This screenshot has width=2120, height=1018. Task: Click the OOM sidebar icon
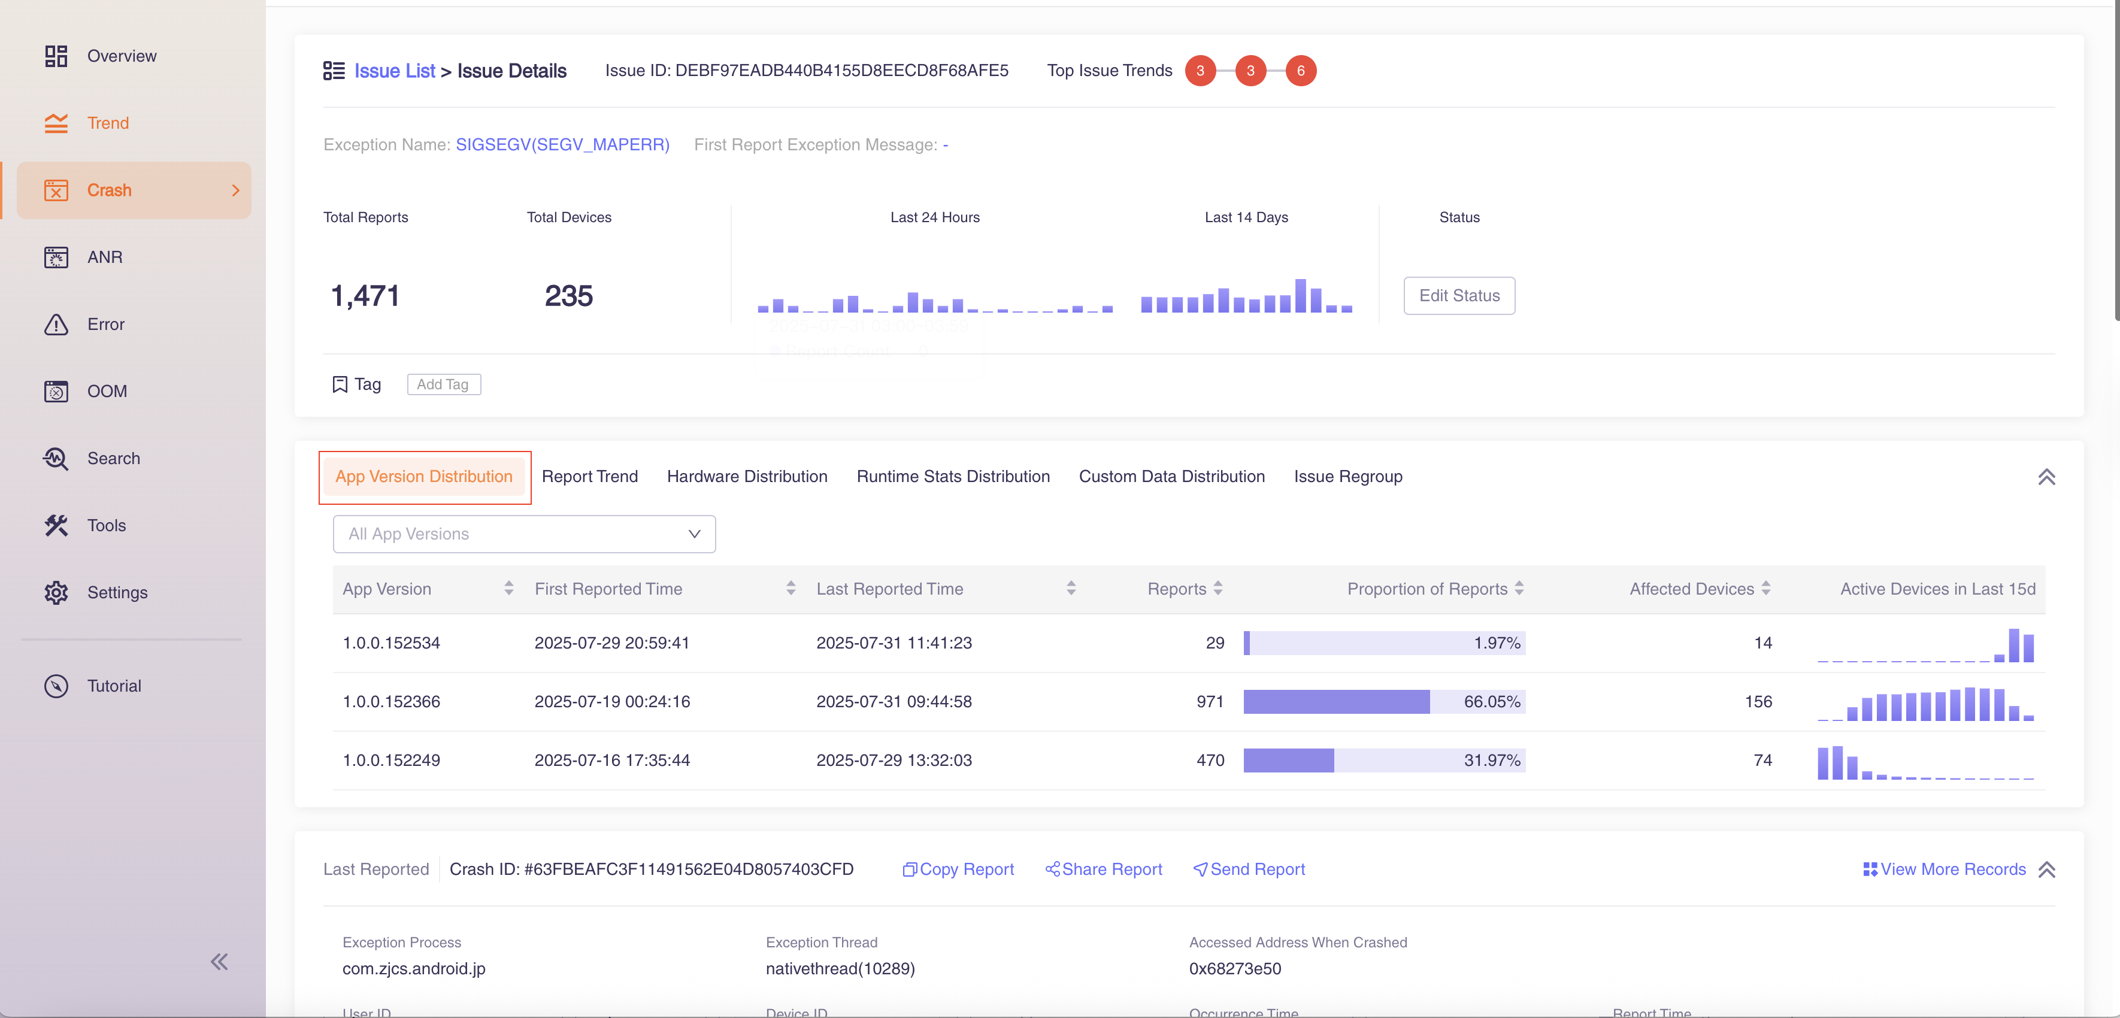(x=56, y=392)
